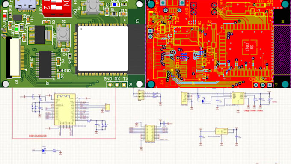The height and width of the screenshot is (164, 291).
Task: Select the DIP switch symbol in schematic
Action: pyautogui.click(x=141, y=95)
